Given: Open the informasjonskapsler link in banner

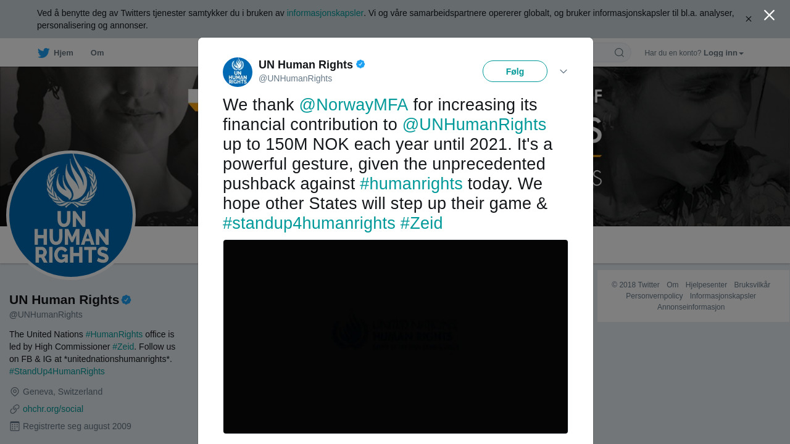Looking at the screenshot, I should [x=325, y=13].
